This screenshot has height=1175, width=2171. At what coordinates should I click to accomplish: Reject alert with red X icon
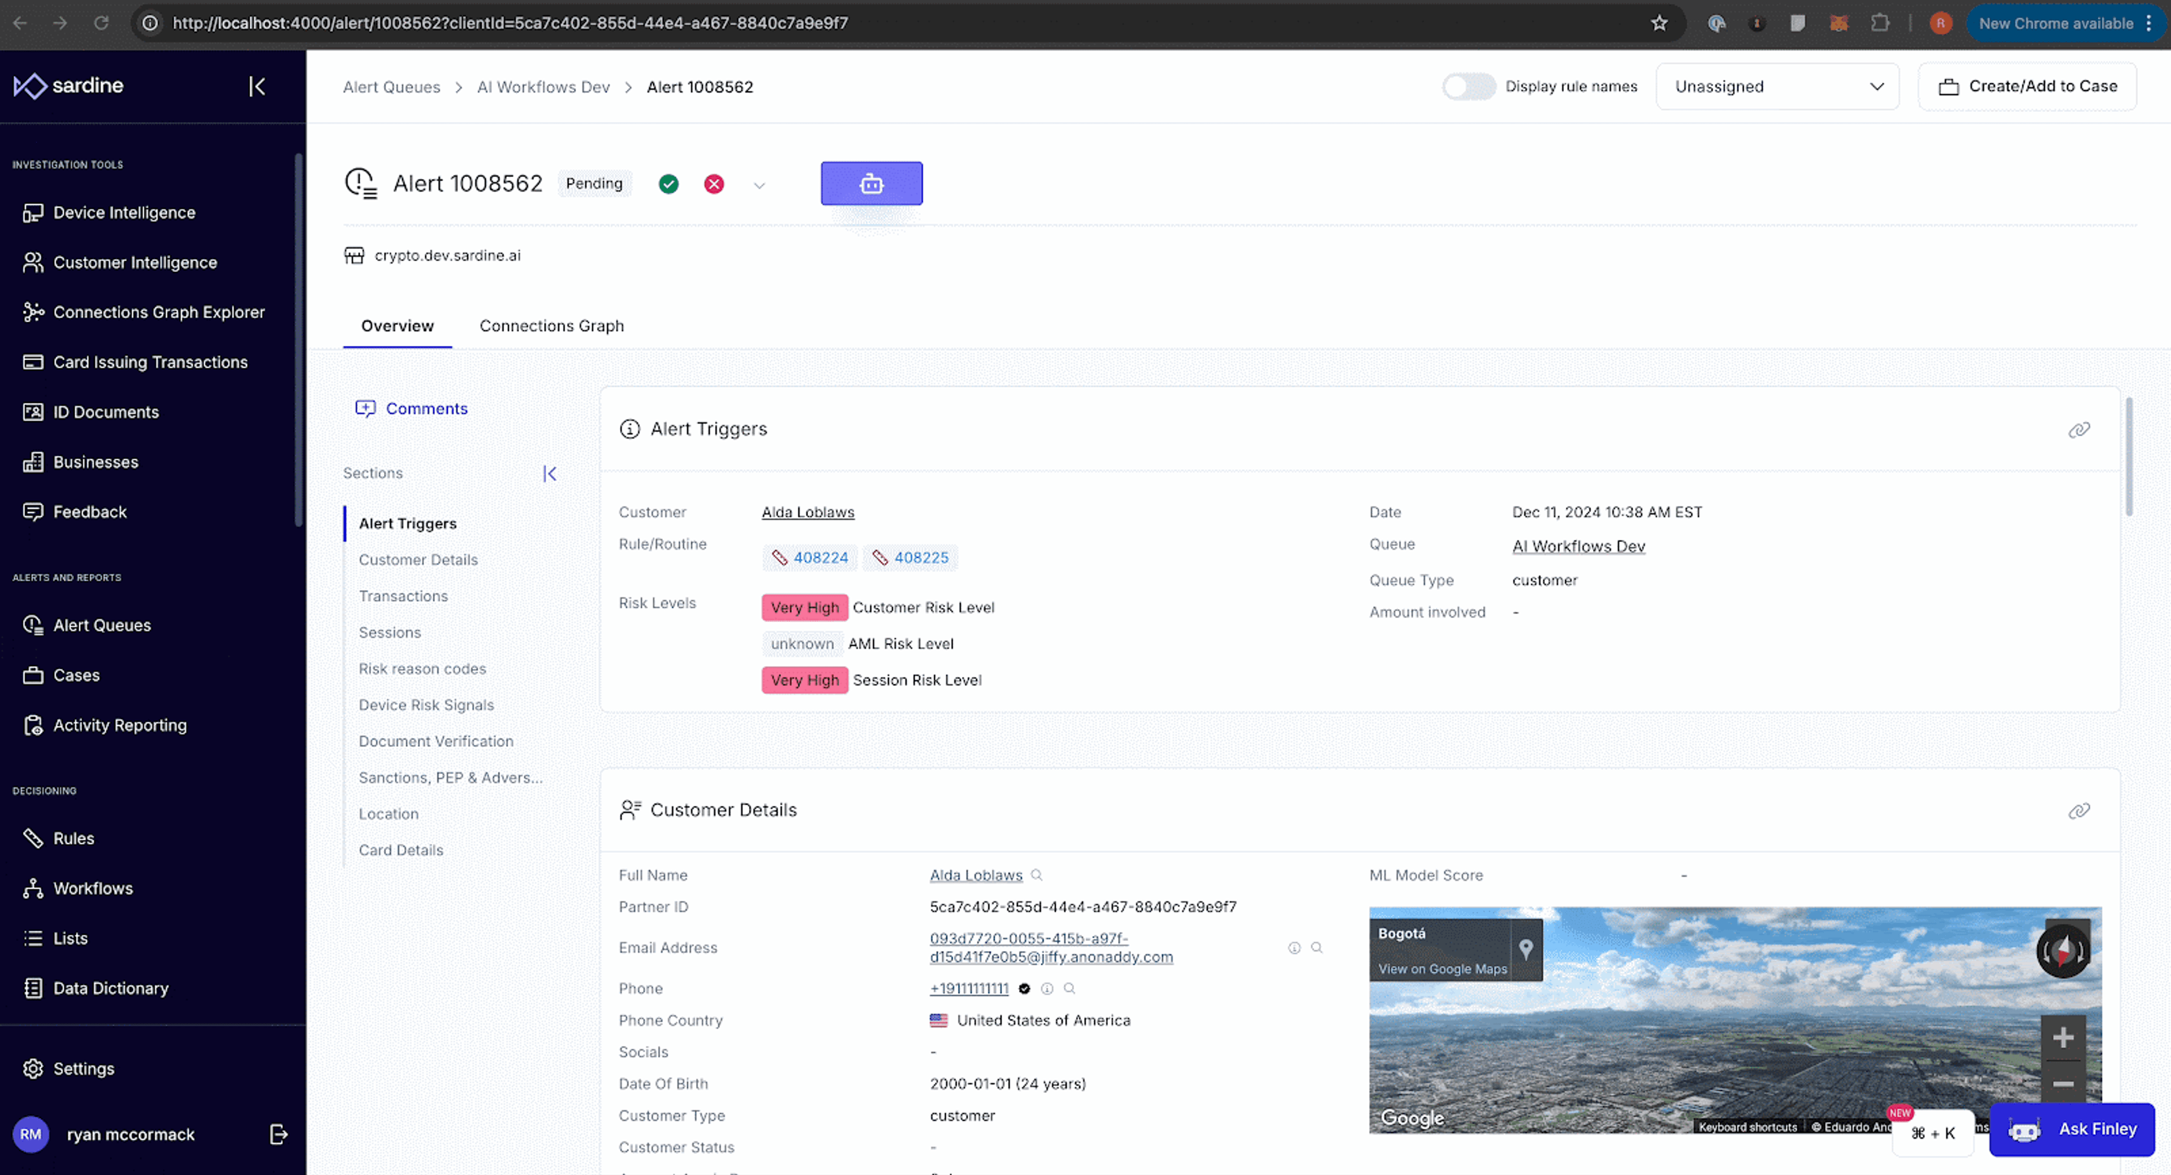click(714, 184)
